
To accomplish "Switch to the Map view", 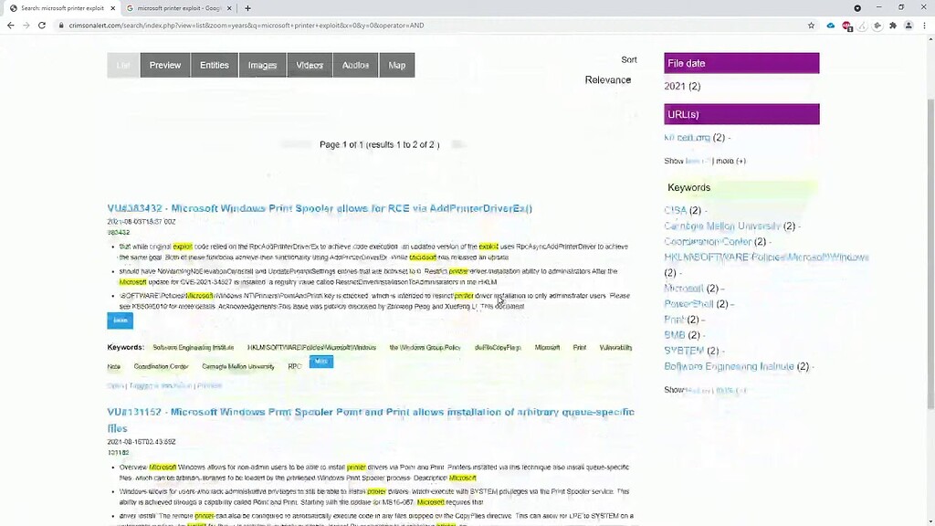I will 396,65.
